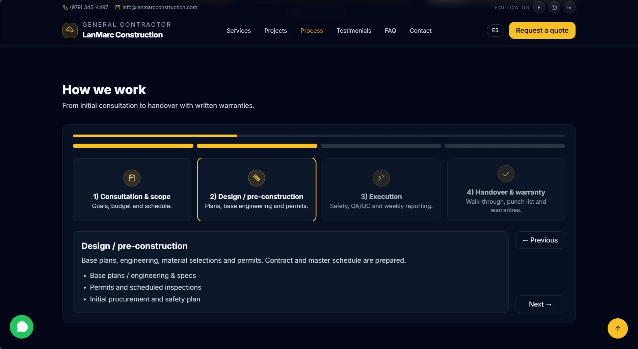Click the Execution step hammer icon

point(381,178)
